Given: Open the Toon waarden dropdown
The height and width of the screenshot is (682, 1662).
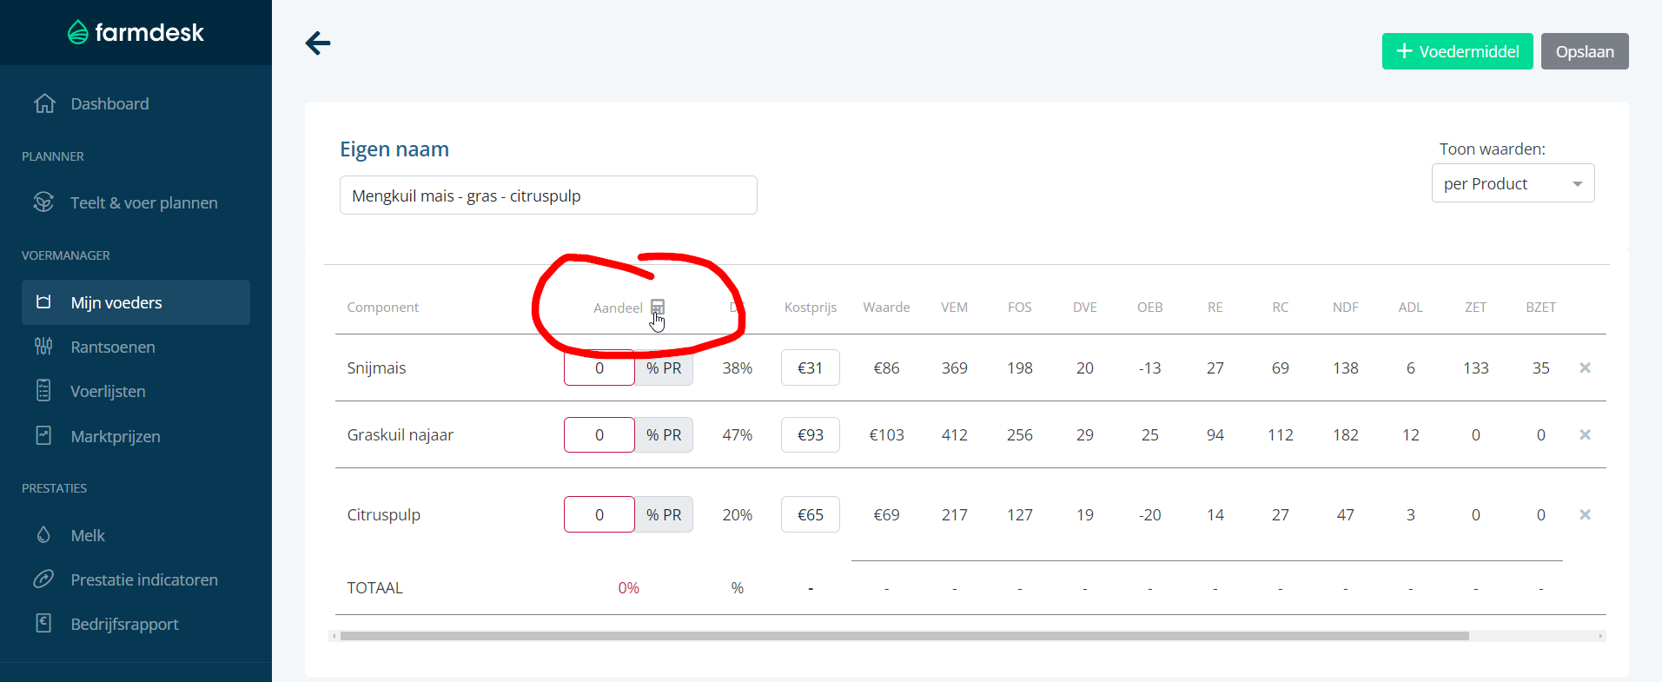Looking at the screenshot, I should 1512,183.
